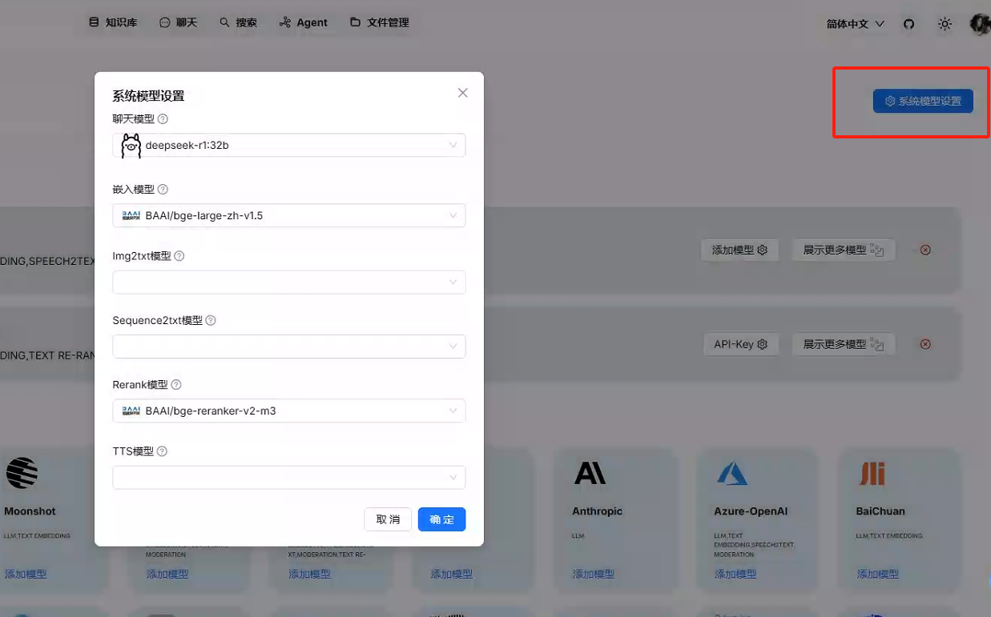Screen dimensions: 991x617
Task: Click help icon beside 聊天模型 label
Action: pos(163,119)
